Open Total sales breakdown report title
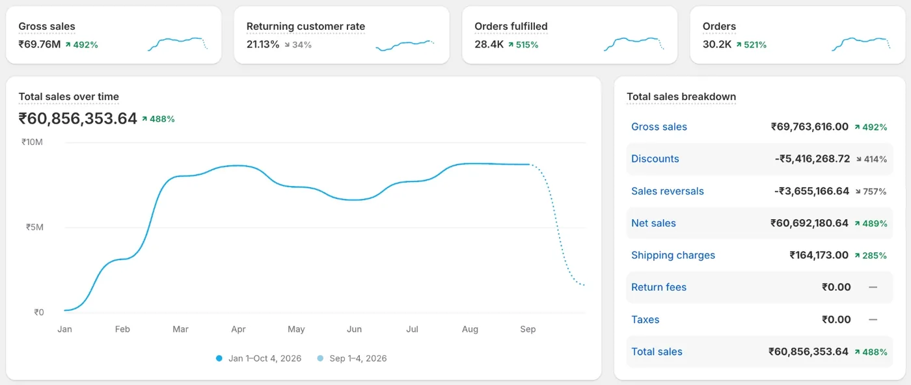The image size is (911, 385). 681,97
